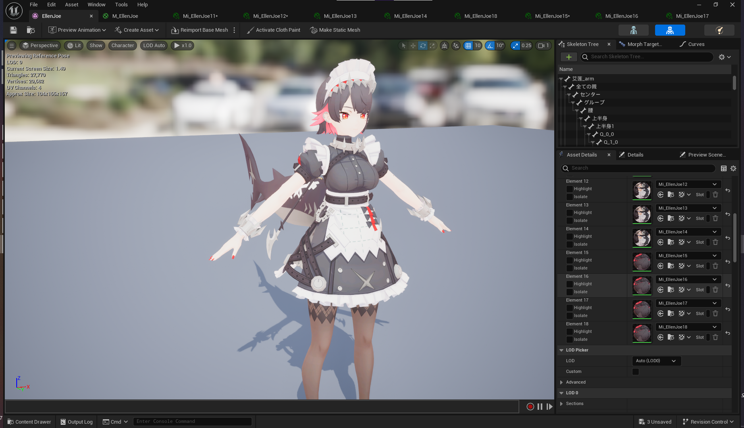Open the Tools menu
Viewport: 744px width, 428px height.
click(x=121, y=5)
